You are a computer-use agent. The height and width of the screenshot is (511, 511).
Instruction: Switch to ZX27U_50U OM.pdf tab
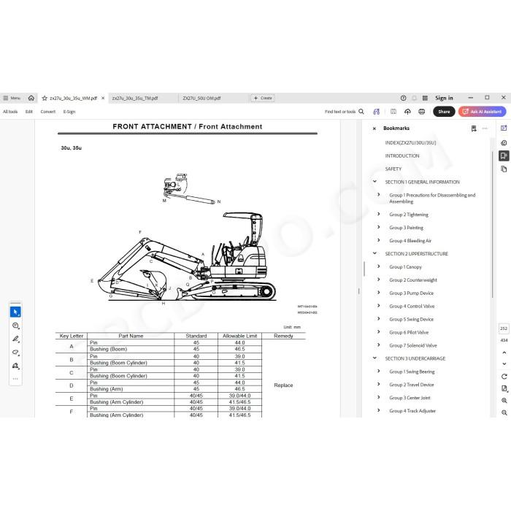[x=201, y=98]
